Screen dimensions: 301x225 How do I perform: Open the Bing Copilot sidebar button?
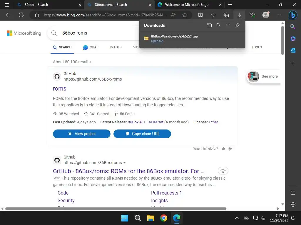(x=293, y=15)
